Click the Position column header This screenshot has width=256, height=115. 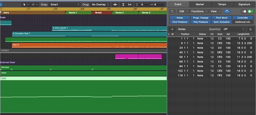pos(185,34)
